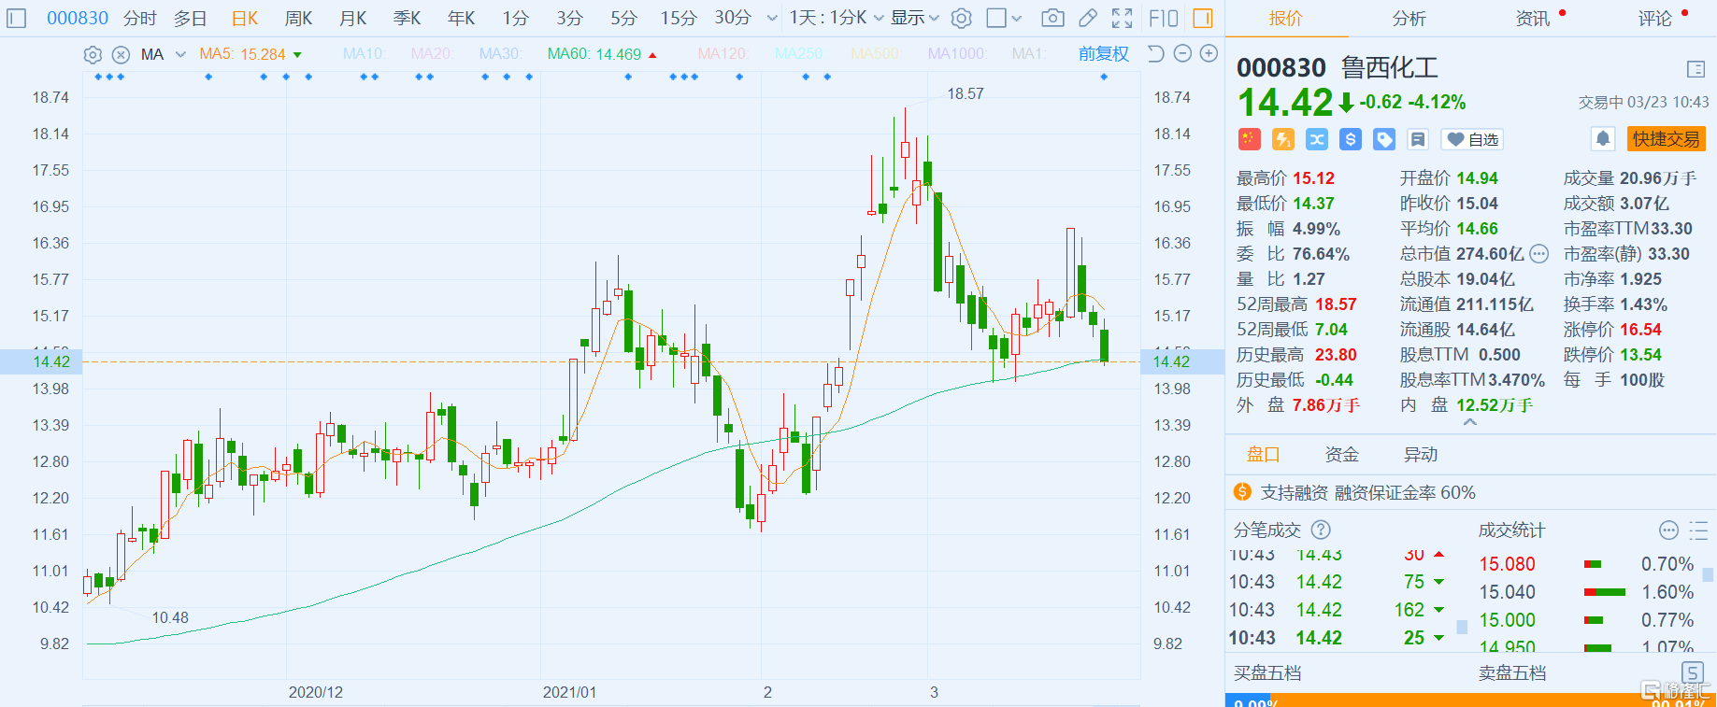The width and height of the screenshot is (1717, 707).
Task: Zoom out chart with minus icon
Action: point(1182,54)
